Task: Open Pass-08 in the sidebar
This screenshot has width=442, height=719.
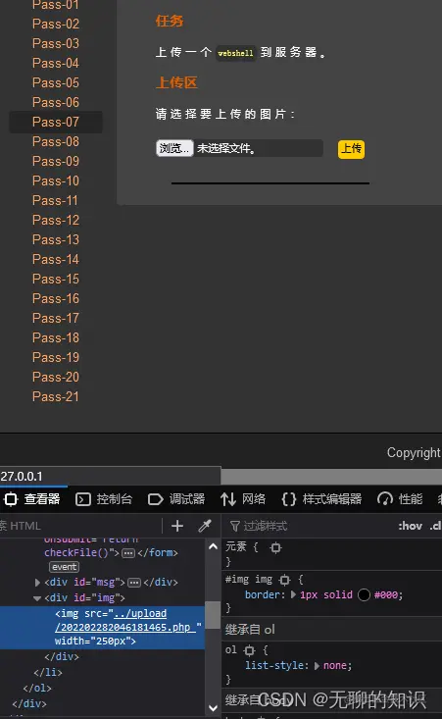Action: click(x=56, y=141)
